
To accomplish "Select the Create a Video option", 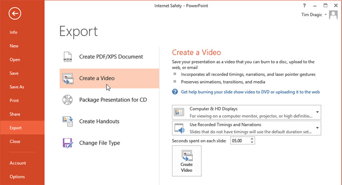I will [x=109, y=79].
